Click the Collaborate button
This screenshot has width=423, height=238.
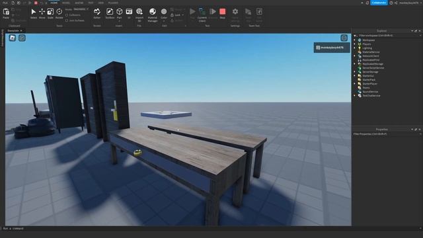click(x=379, y=3)
